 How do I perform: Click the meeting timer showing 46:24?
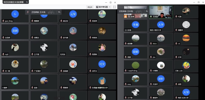click(x=90, y=7)
